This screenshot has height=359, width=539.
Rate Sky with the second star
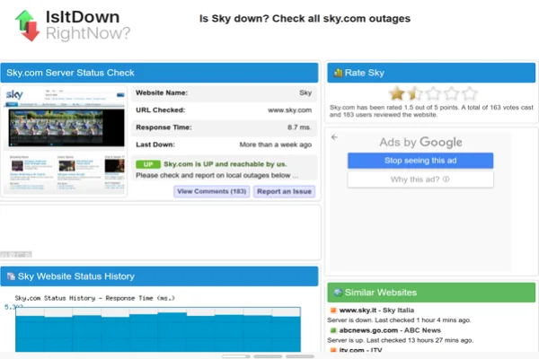[x=415, y=93]
